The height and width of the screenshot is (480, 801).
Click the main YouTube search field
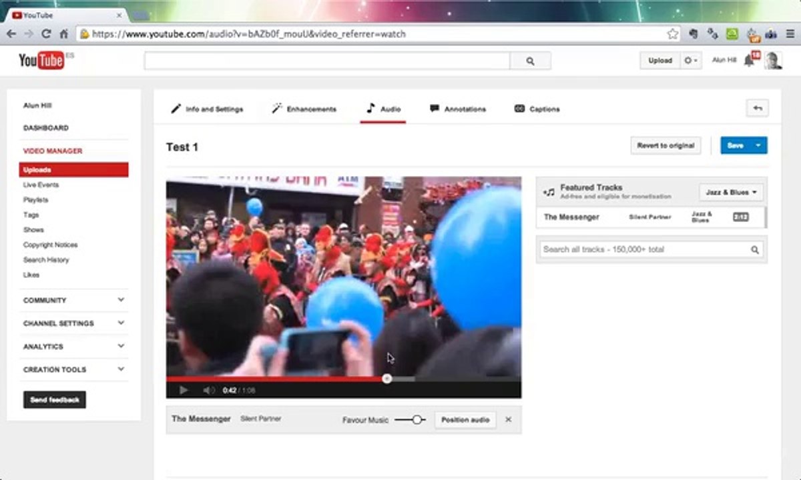point(327,61)
